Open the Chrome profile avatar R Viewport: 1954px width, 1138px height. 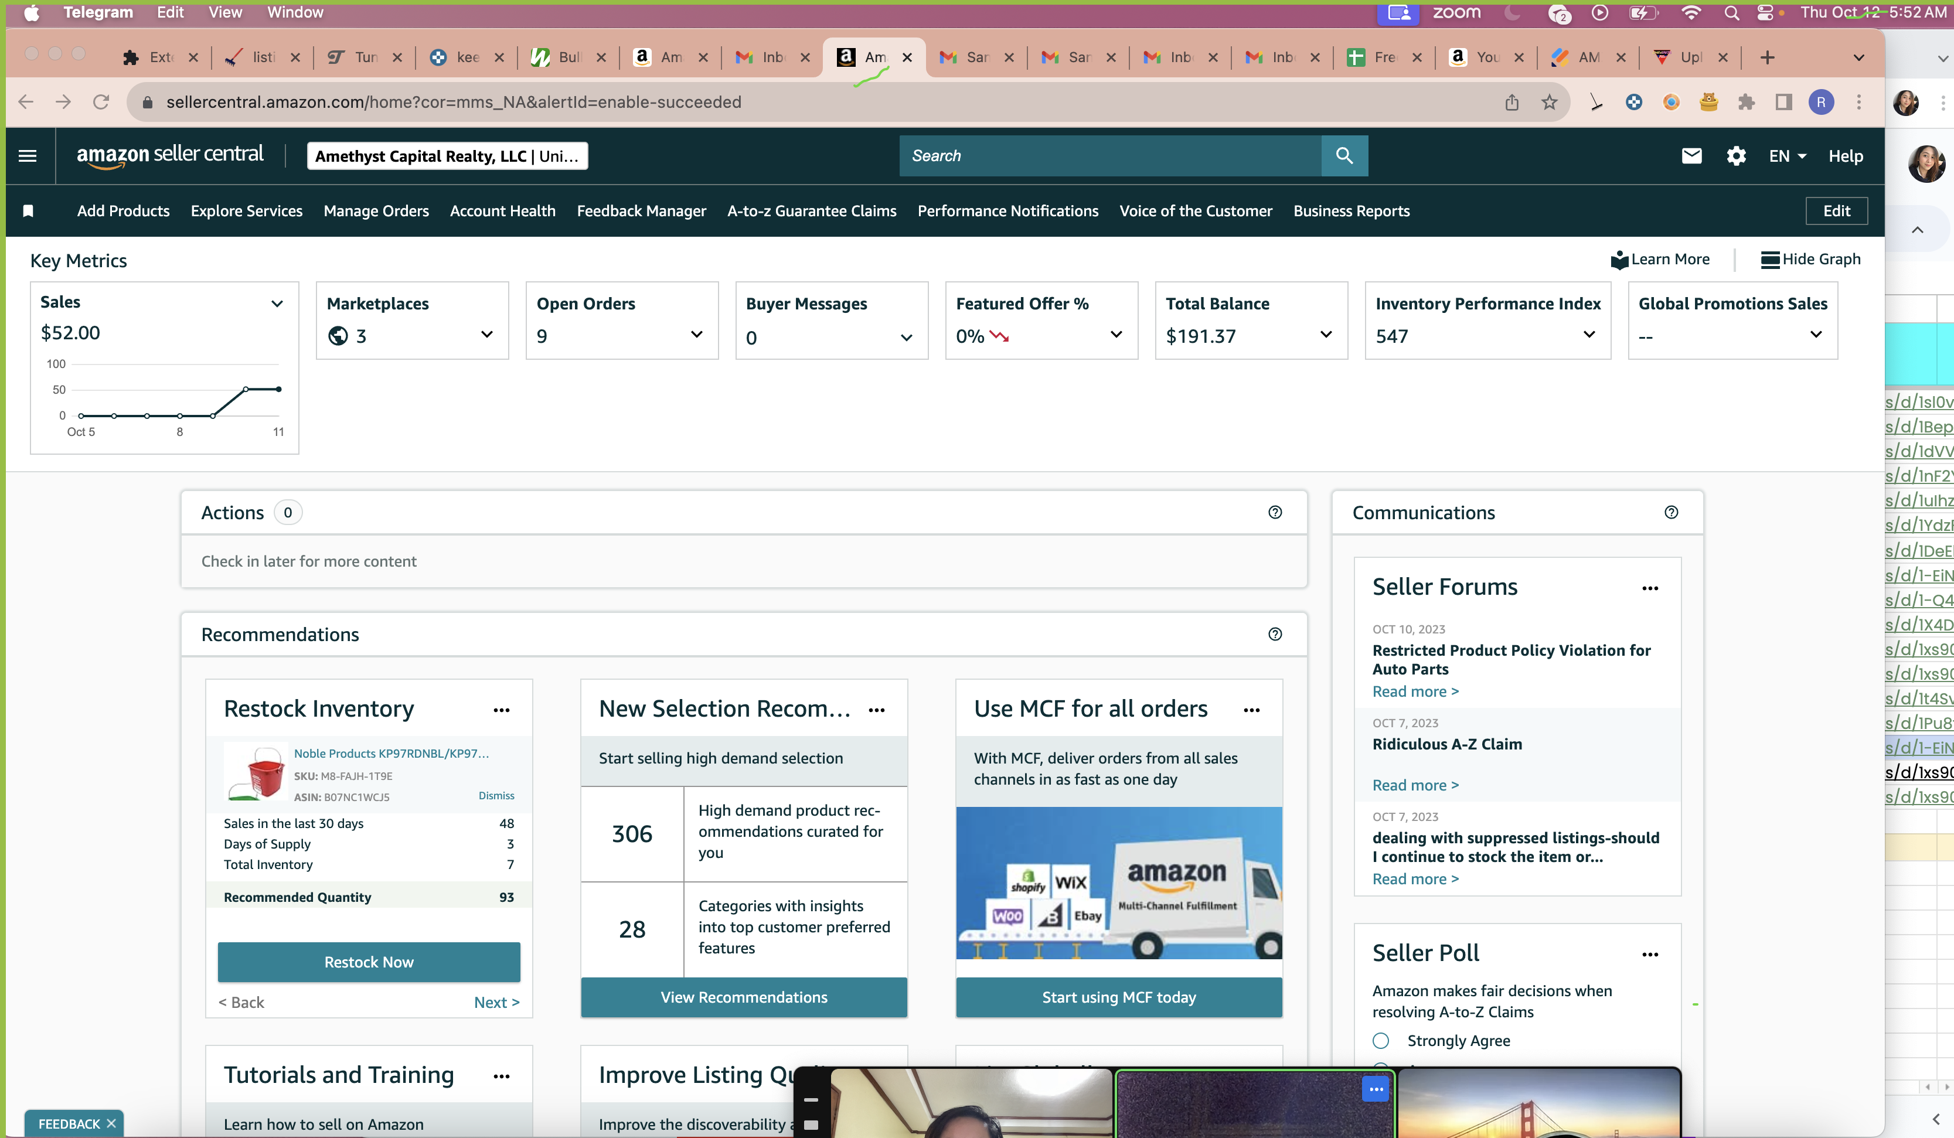tap(1820, 101)
